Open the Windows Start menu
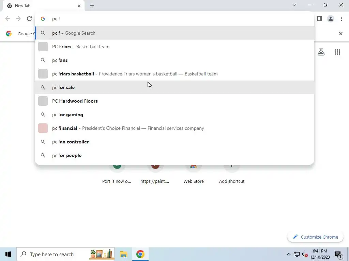Viewport: 349px width, 261px height. click(x=8, y=254)
